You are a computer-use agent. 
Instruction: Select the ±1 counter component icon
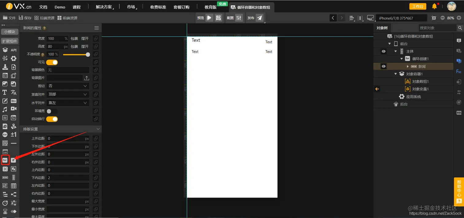coord(14,135)
